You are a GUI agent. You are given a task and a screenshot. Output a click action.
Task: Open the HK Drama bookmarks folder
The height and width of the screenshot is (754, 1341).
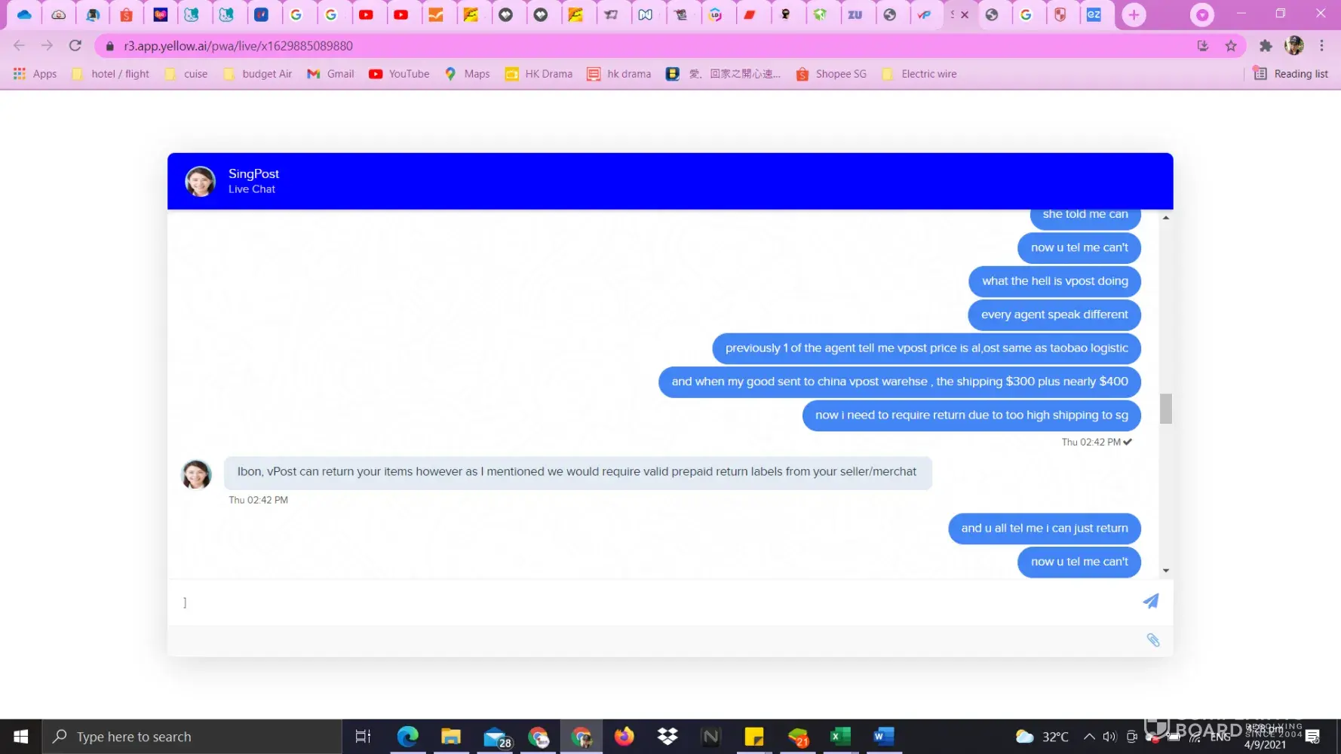pos(539,74)
